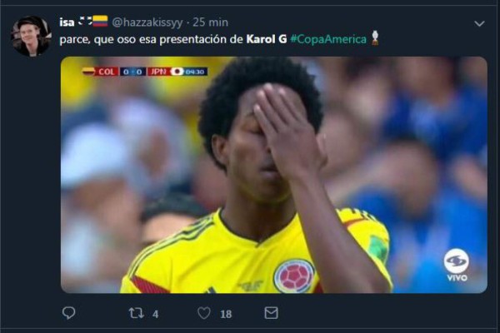Click the 25 min timestamp
Image resolution: width=500 pixels, height=333 pixels.
pos(211,22)
